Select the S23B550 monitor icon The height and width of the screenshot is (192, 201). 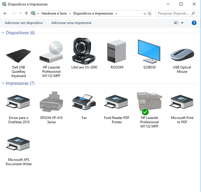click(149, 51)
